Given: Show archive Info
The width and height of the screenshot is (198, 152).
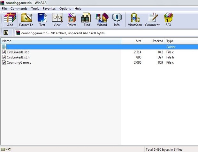Looking at the screenshot, I should 117,20.
